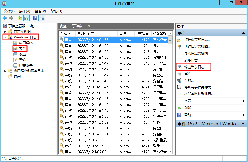
Task: Sort by the 事件 ID column header
Action: tap(143, 34)
